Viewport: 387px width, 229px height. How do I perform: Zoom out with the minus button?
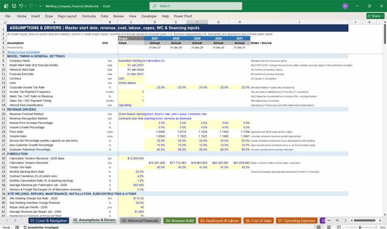tap(346, 227)
